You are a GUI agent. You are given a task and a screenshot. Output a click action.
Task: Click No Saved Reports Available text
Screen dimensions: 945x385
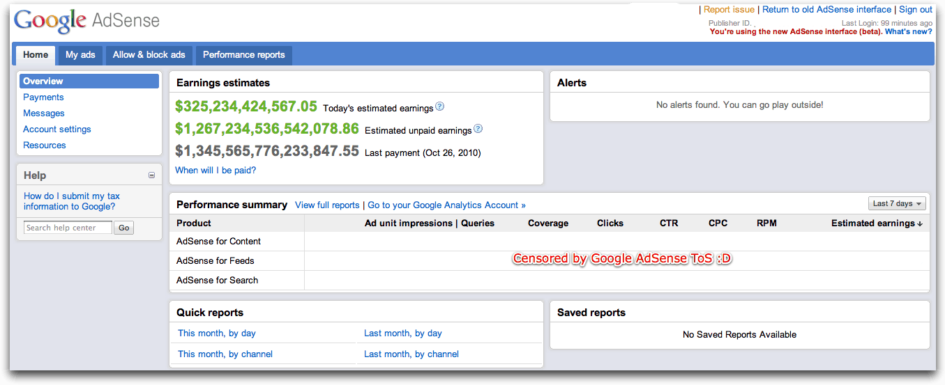(x=739, y=335)
